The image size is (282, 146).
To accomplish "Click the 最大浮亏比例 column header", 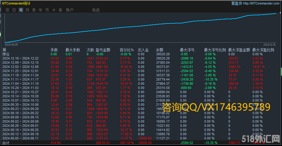I will pyautogui.click(x=215, y=50).
